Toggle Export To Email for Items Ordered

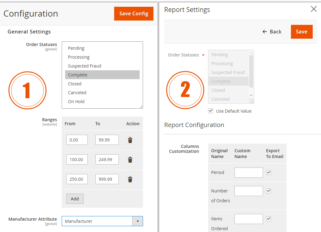[269, 219]
